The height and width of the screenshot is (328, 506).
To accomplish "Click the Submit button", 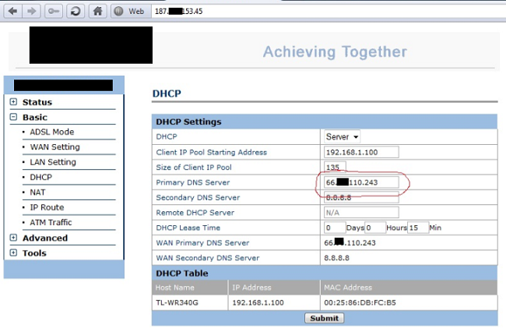I will pos(325,319).
